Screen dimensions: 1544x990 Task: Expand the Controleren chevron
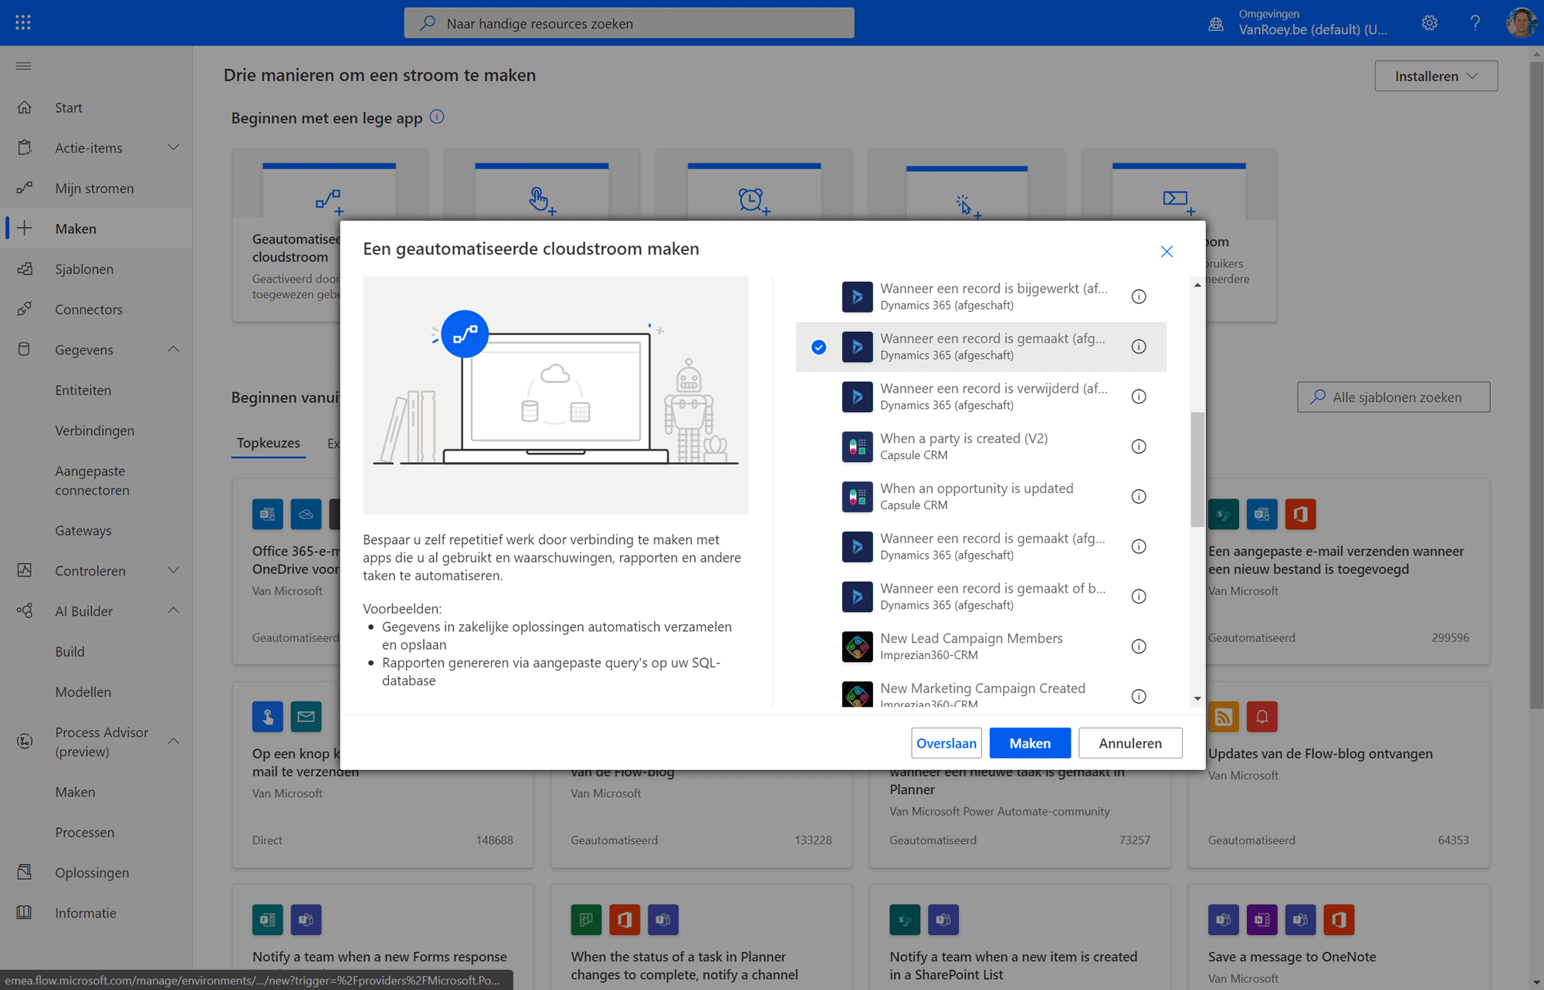click(173, 570)
